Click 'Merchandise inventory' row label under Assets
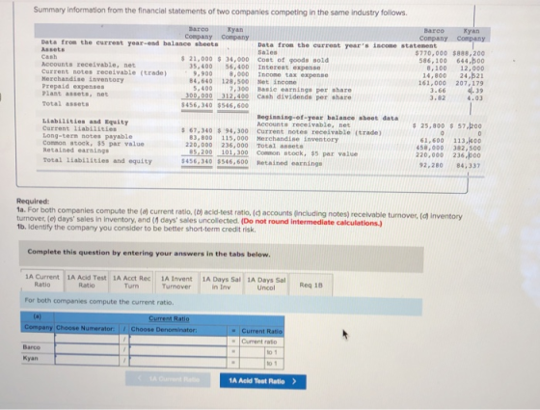 83,79
